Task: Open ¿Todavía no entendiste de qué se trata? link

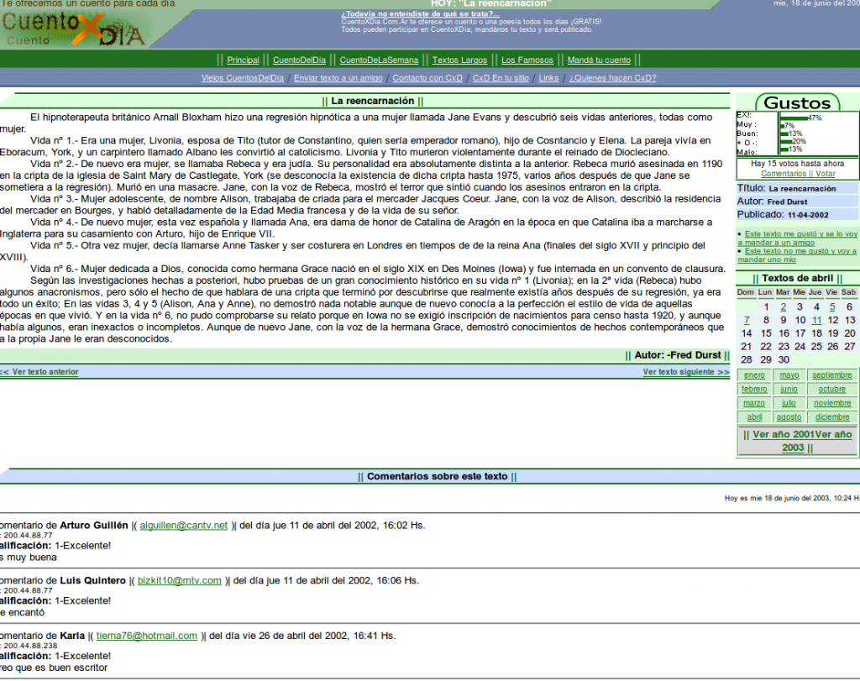Action: (x=420, y=14)
